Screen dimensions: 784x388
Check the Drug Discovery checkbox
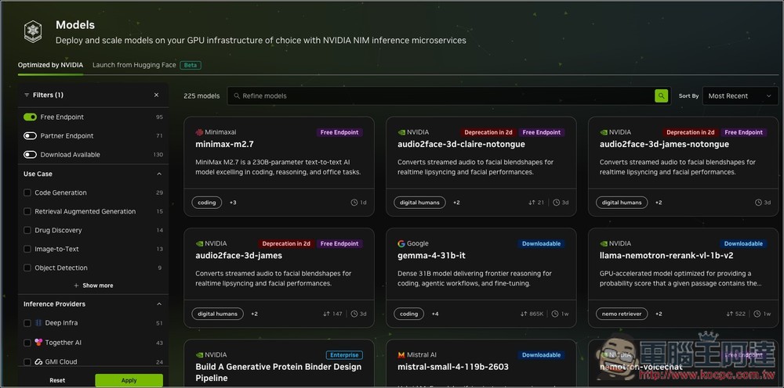27,230
